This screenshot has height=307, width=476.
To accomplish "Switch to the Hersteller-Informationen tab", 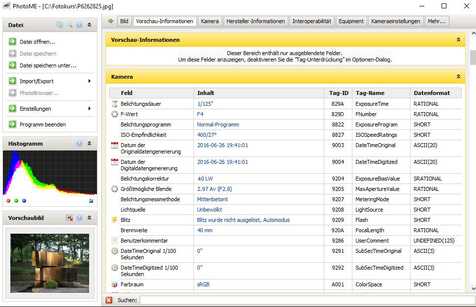I will (x=255, y=21).
